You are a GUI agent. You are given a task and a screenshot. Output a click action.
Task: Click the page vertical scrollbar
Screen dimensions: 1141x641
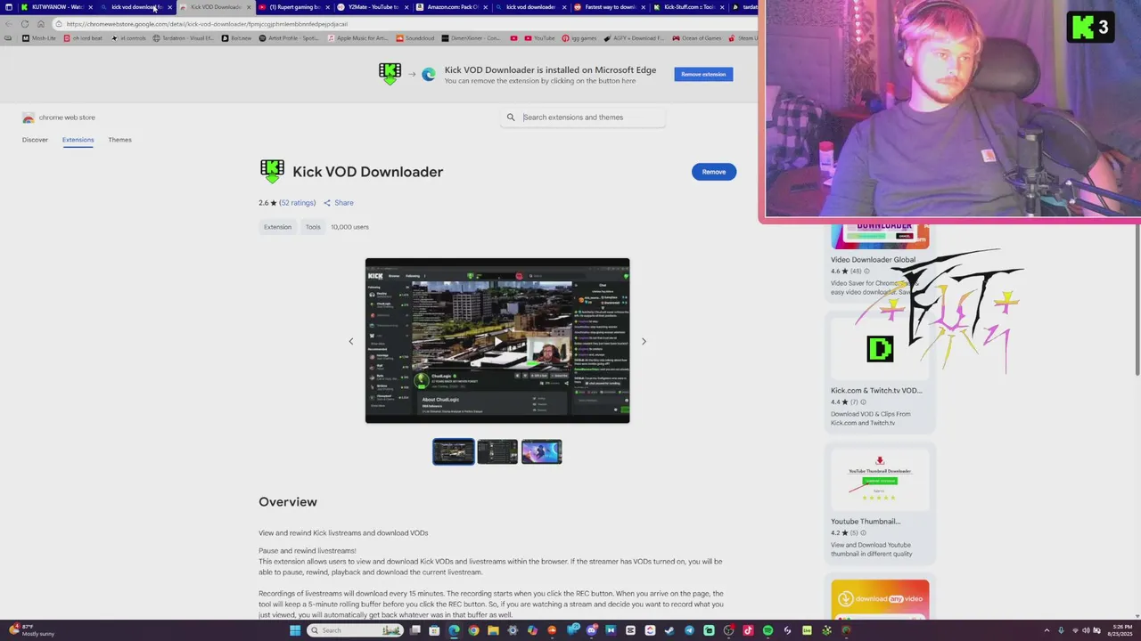pyautogui.click(x=1137, y=301)
